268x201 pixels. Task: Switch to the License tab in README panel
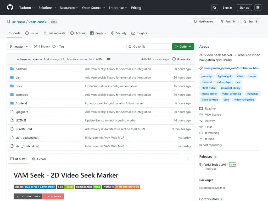[x=39, y=159]
